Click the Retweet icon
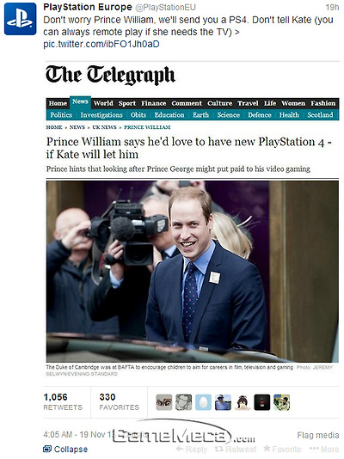The image size is (344, 459). point(218,449)
